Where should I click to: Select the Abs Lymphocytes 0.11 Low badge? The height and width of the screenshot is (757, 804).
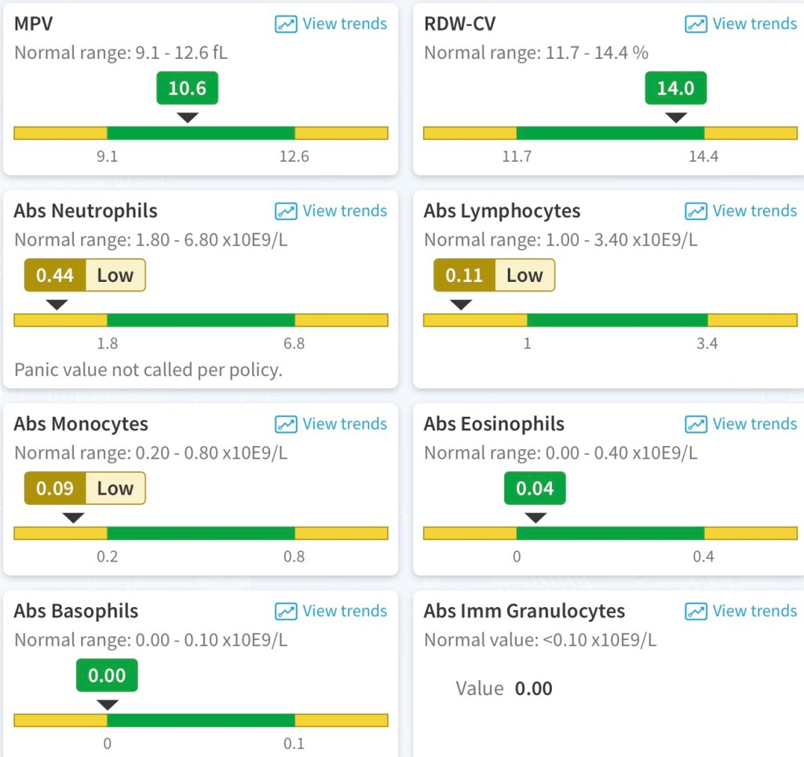pyautogui.click(x=494, y=275)
